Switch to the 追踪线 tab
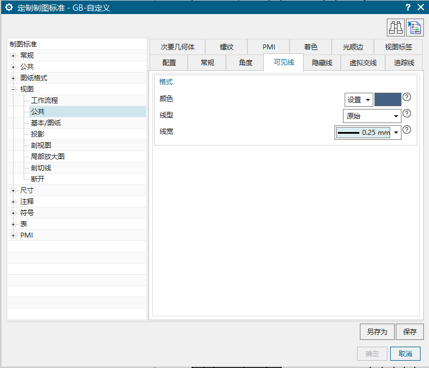The height and width of the screenshot is (368, 429). 404,62
